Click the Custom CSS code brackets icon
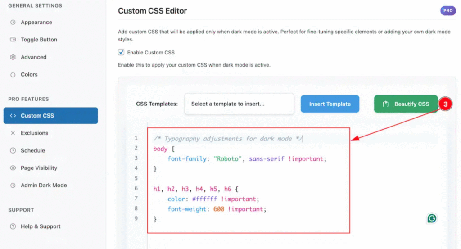The height and width of the screenshot is (249, 461). (13, 116)
